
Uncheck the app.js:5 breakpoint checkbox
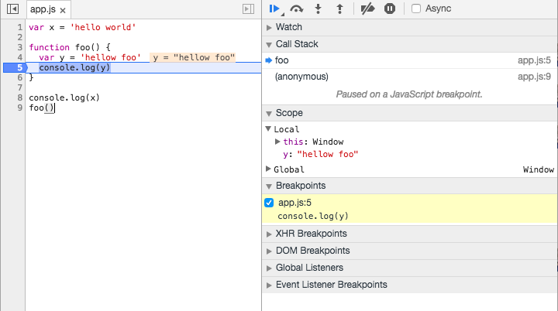[x=269, y=203]
